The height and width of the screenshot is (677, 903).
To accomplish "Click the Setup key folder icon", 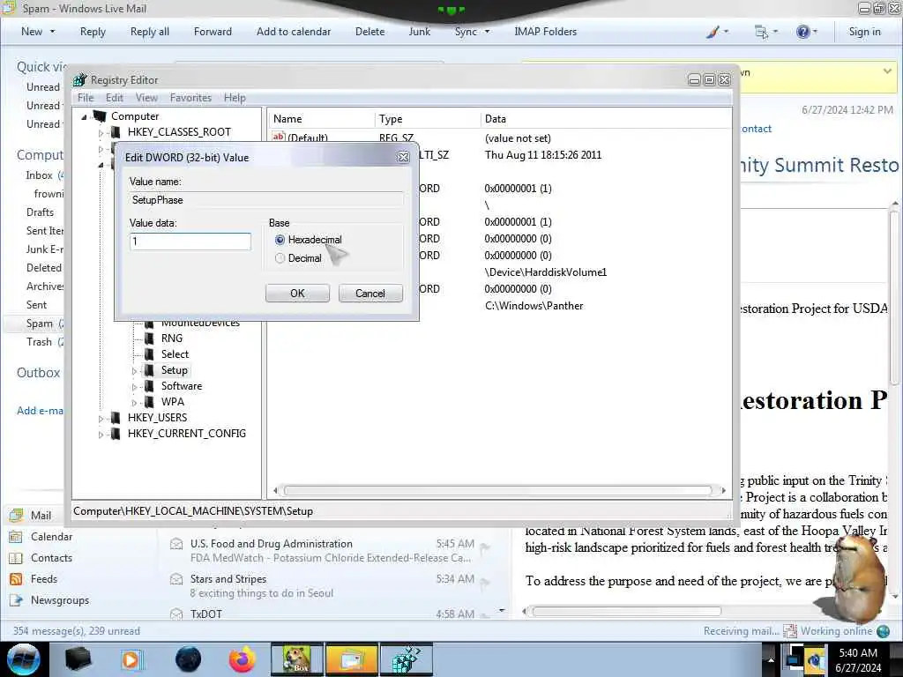I will 149,370.
